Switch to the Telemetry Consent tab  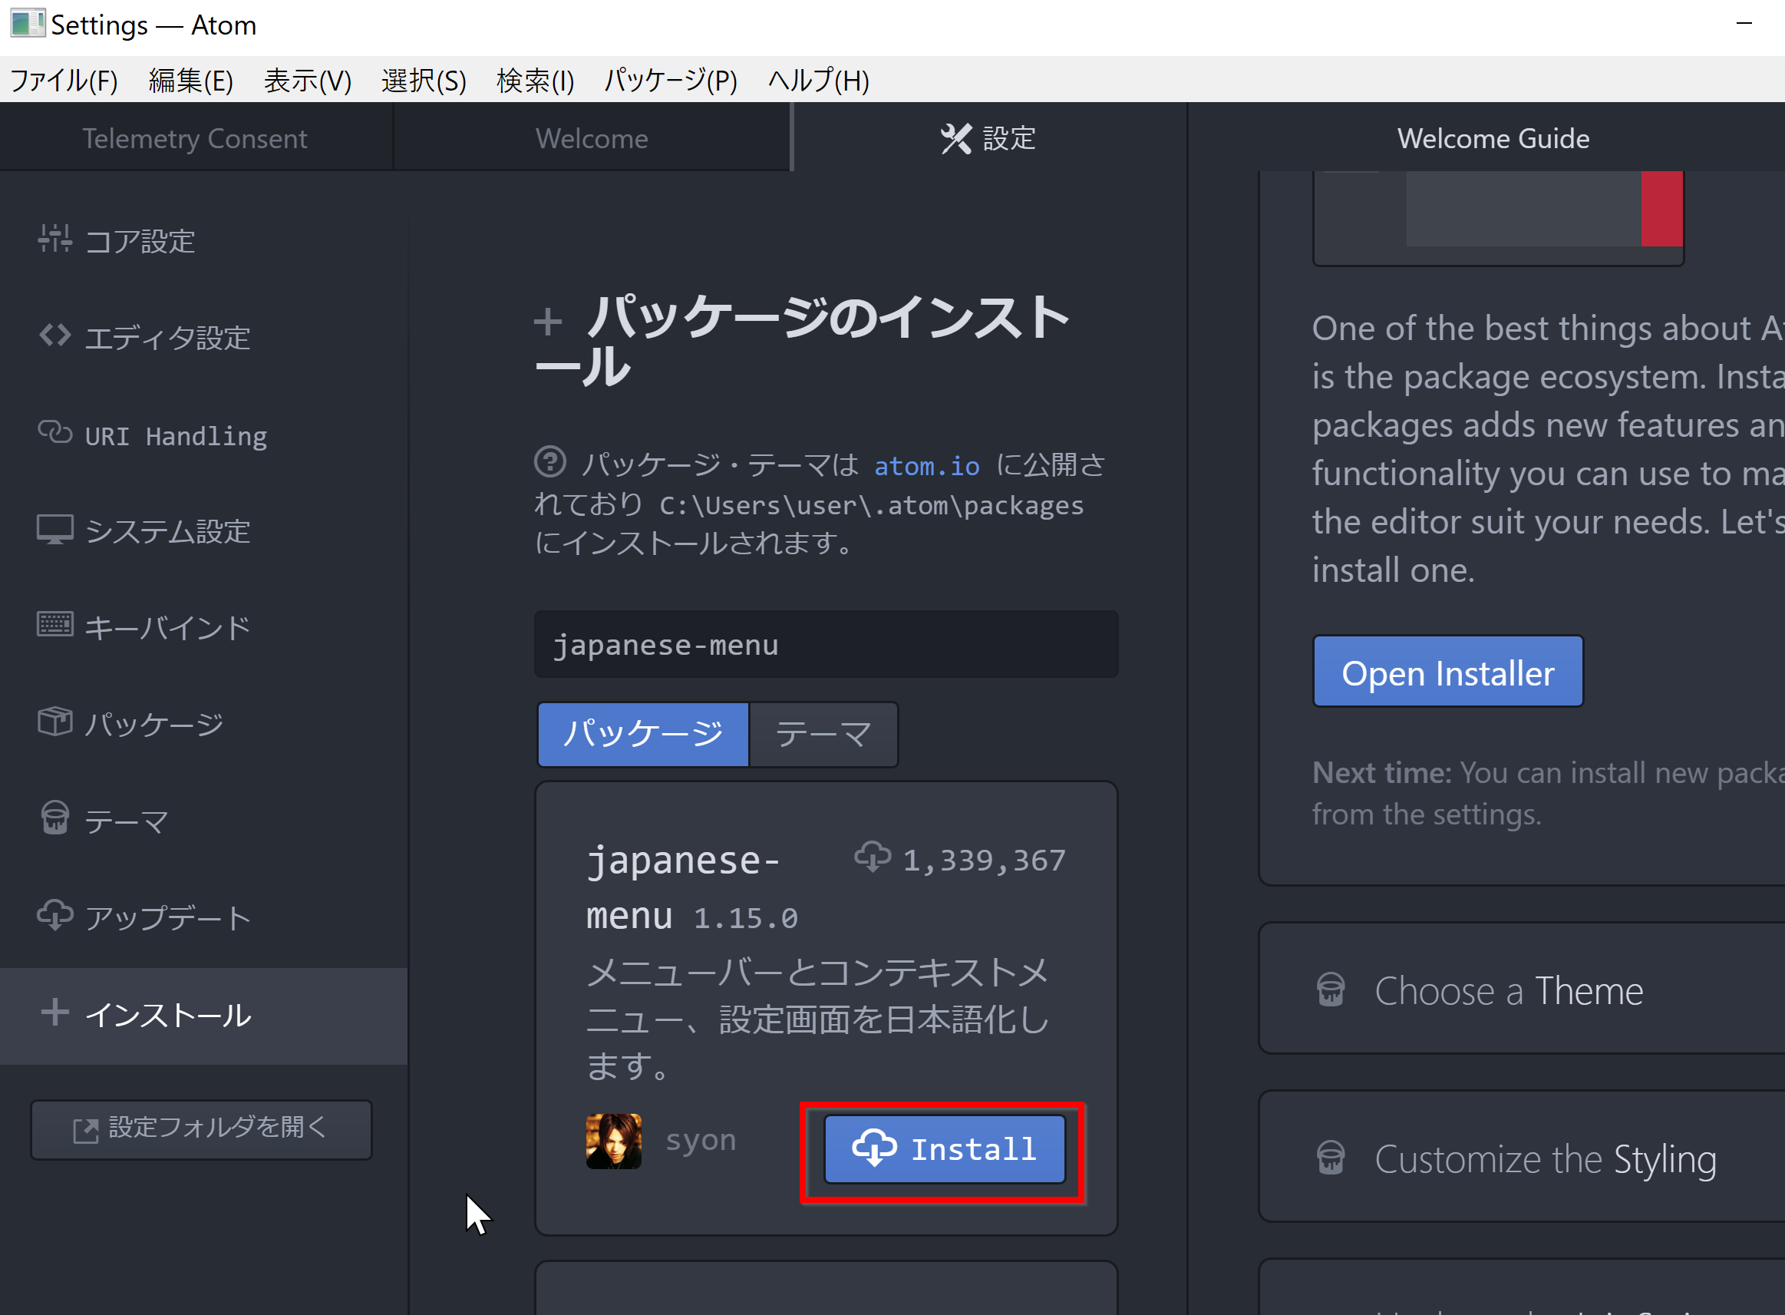click(196, 137)
